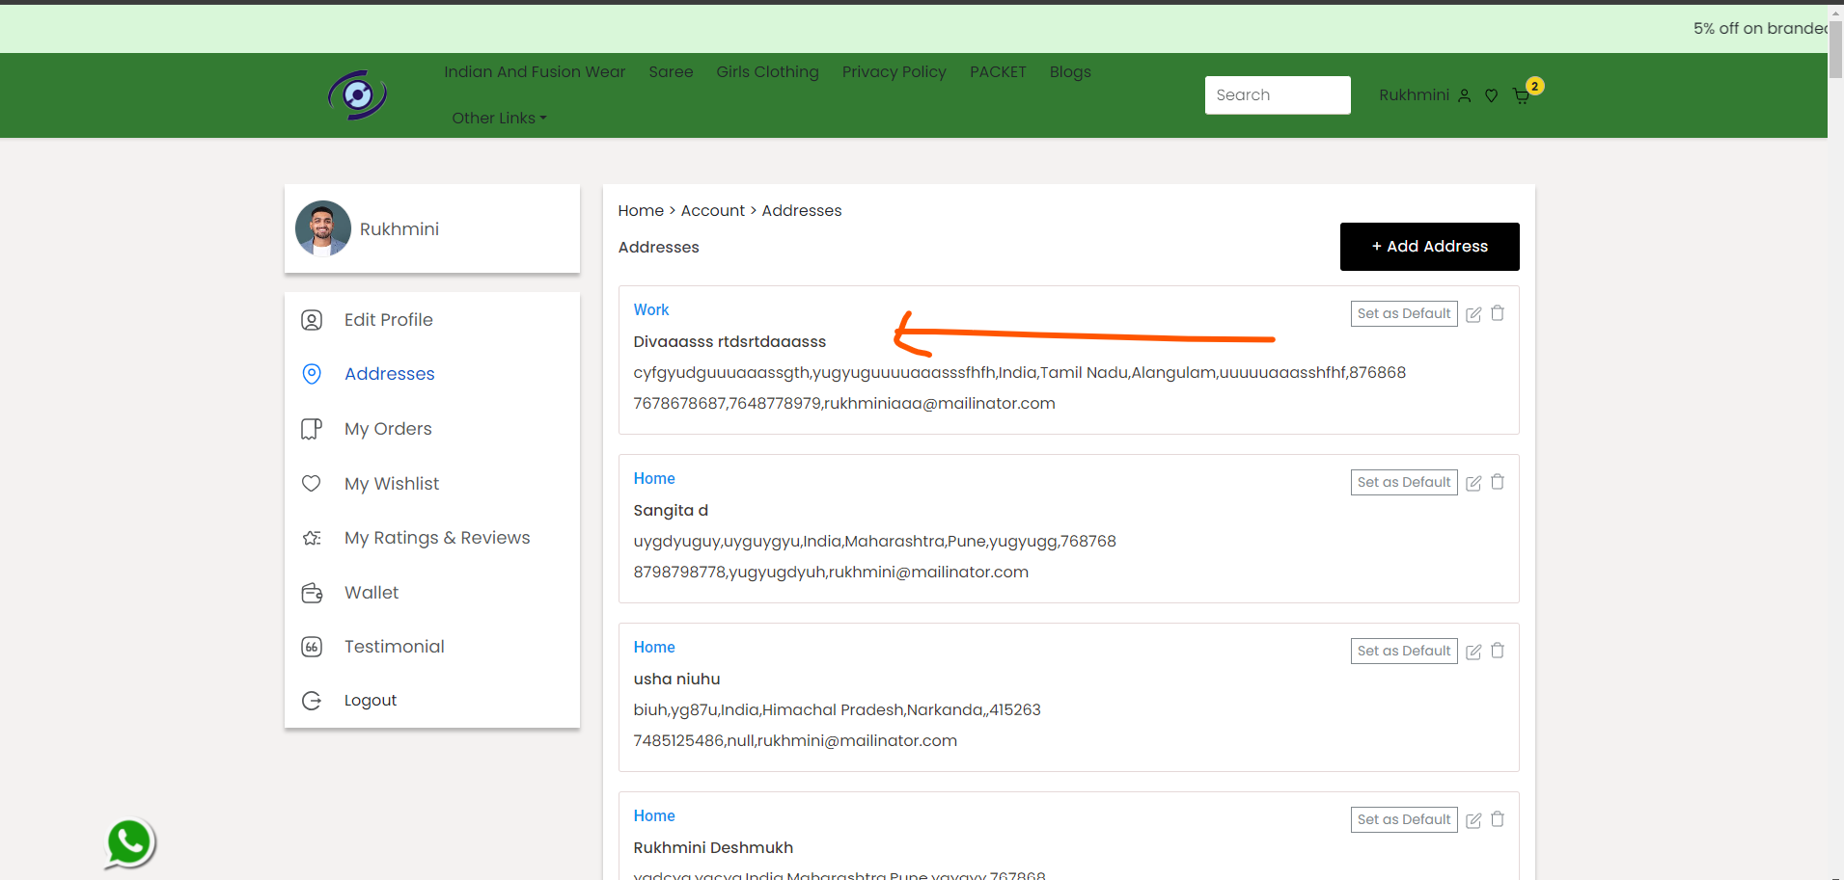Click the name Sangita d
Image resolution: width=1844 pixels, height=880 pixels.
point(671,510)
